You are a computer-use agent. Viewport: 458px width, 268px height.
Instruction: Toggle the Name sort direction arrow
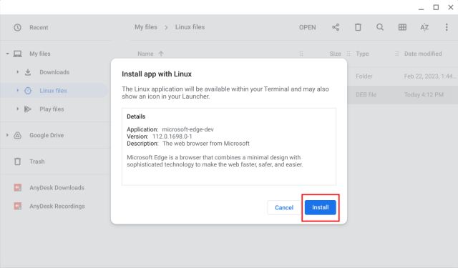coord(161,54)
